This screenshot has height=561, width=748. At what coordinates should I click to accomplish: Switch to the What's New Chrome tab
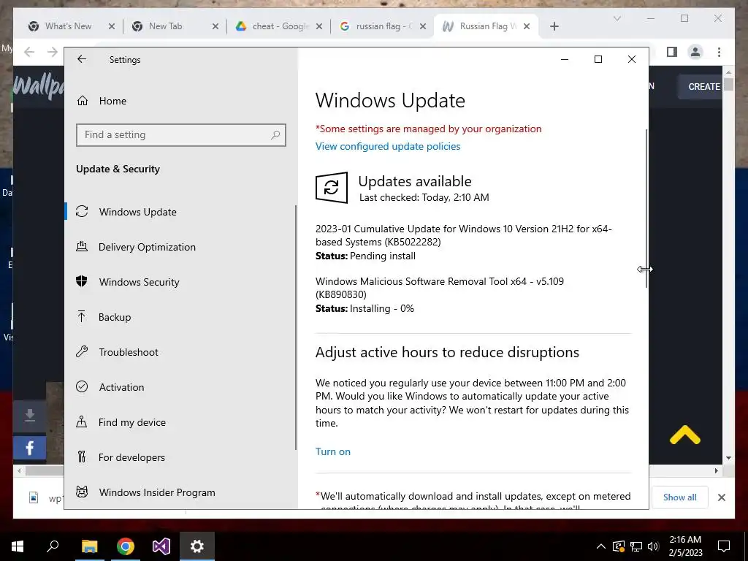click(x=66, y=26)
